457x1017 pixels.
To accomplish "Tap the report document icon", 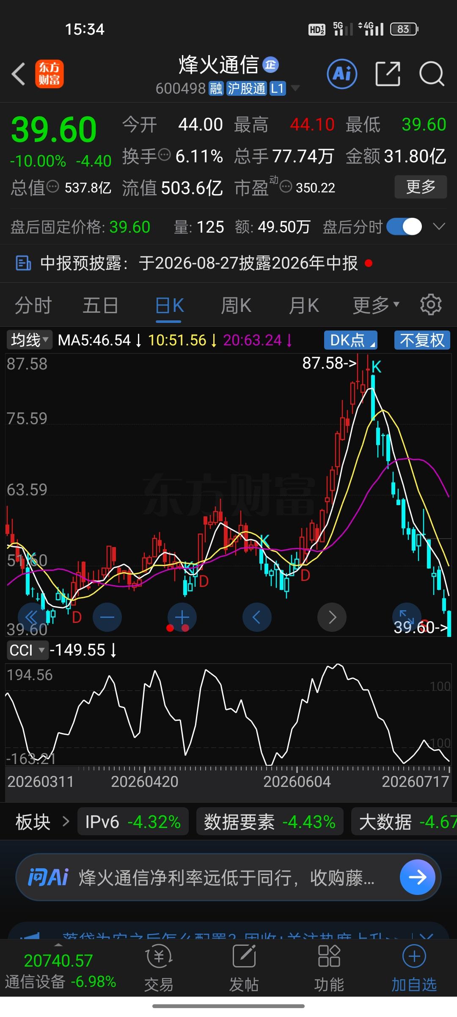I will tap(23, 263).
